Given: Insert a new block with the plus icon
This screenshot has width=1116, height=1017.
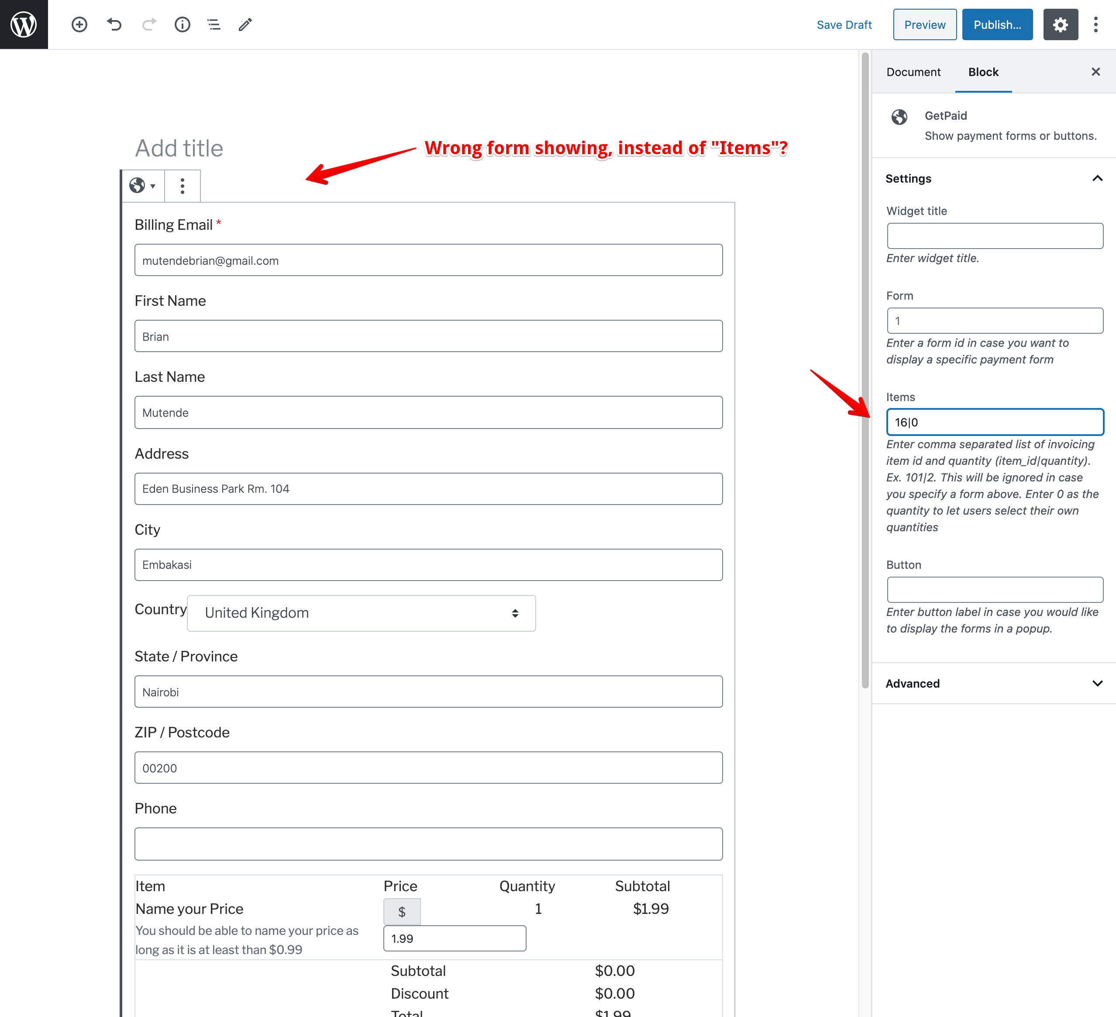Looking at the screenshot, I should pyautogui.click(x=79, y=24).
